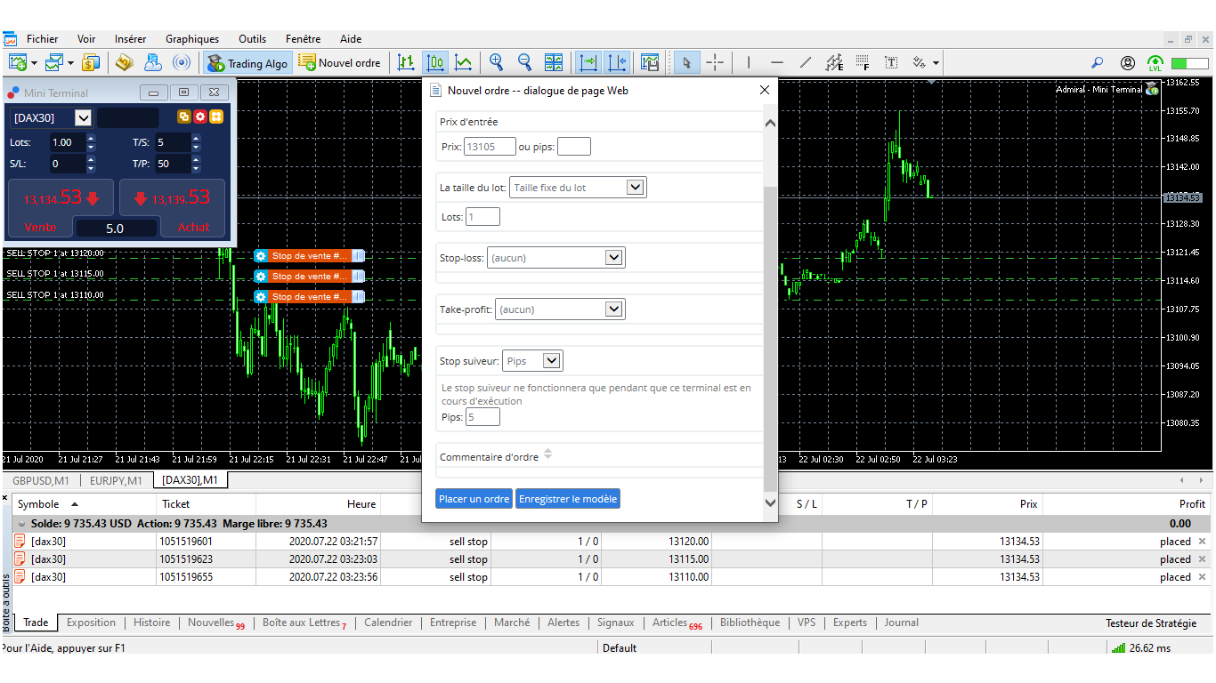Select the Fibonacci retracement tool
1216x683 pixels.
click(x=863, y=62)
